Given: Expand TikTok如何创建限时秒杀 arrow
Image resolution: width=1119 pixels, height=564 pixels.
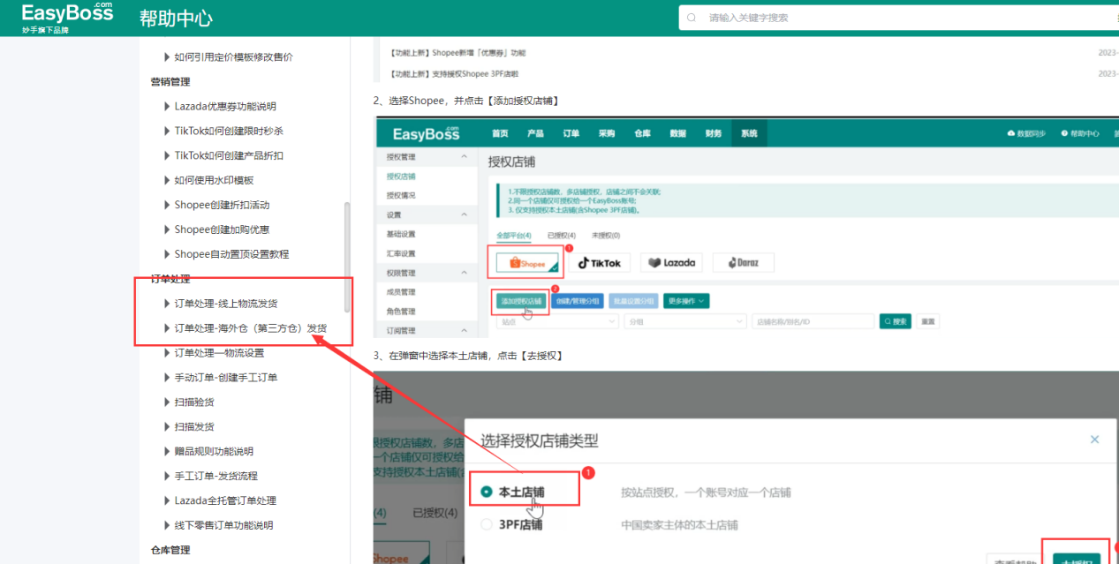Looking at the screenshot, I should click(x=167, y=131).
